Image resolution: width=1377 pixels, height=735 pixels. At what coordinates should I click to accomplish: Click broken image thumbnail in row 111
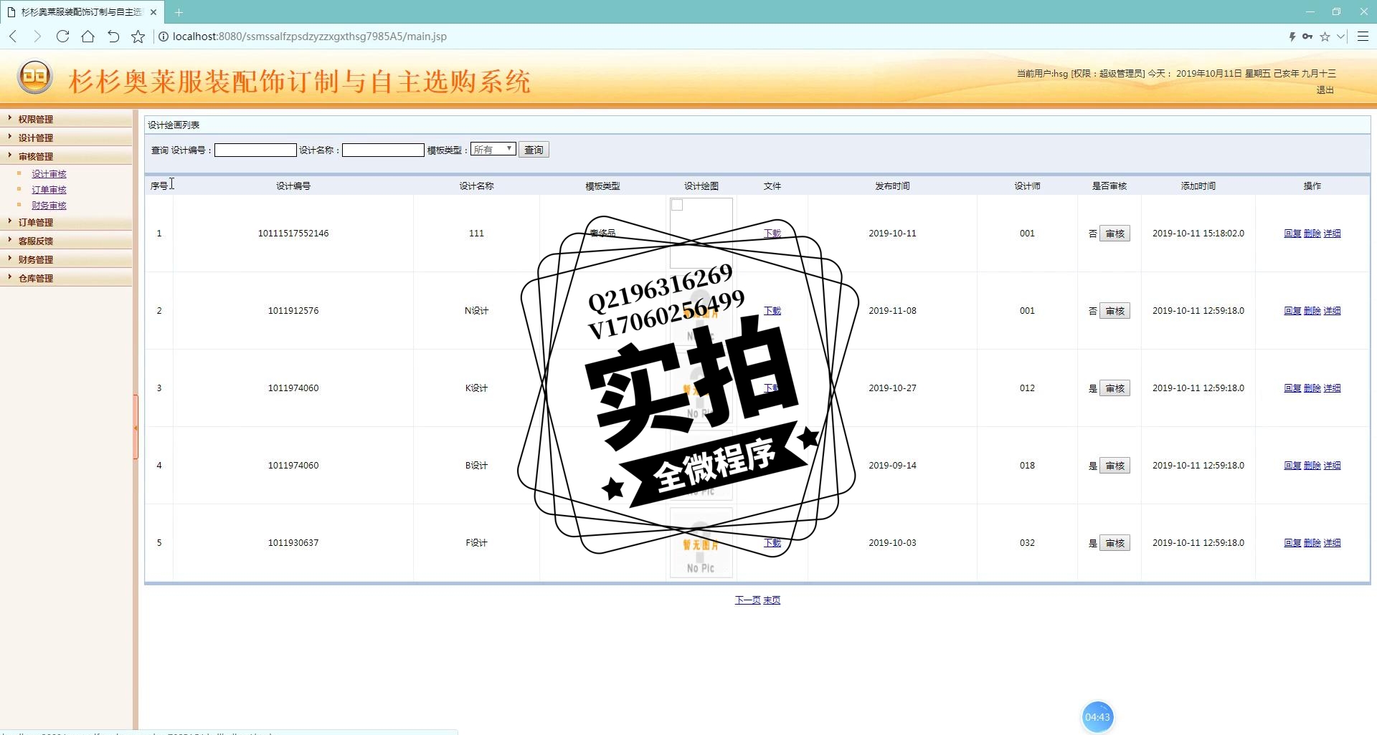click(701, 233)
